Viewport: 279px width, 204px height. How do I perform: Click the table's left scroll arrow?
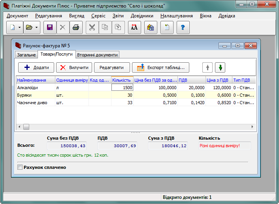(19, 127)
